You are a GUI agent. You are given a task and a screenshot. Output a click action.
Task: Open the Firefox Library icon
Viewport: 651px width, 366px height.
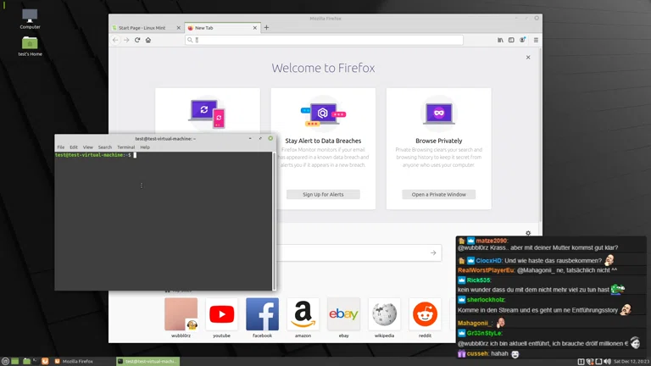tap(500, 40)
